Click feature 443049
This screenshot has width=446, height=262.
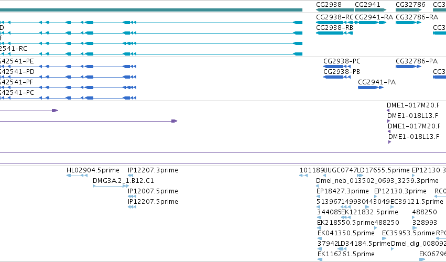tap(378, 202)
